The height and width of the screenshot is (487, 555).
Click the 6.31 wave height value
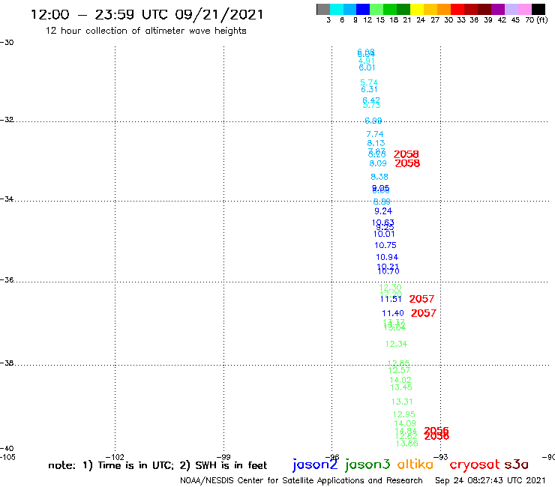369,89
